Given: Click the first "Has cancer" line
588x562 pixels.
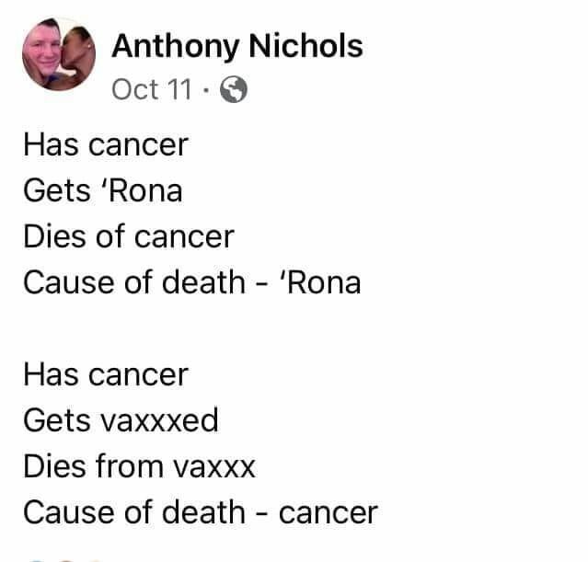Looking at the screenshot, I should pyautogui.click(x=105, y=144).
